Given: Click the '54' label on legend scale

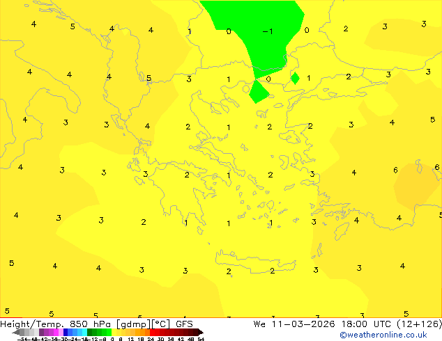Looking at the screenshot, I should tap(201, 339).
